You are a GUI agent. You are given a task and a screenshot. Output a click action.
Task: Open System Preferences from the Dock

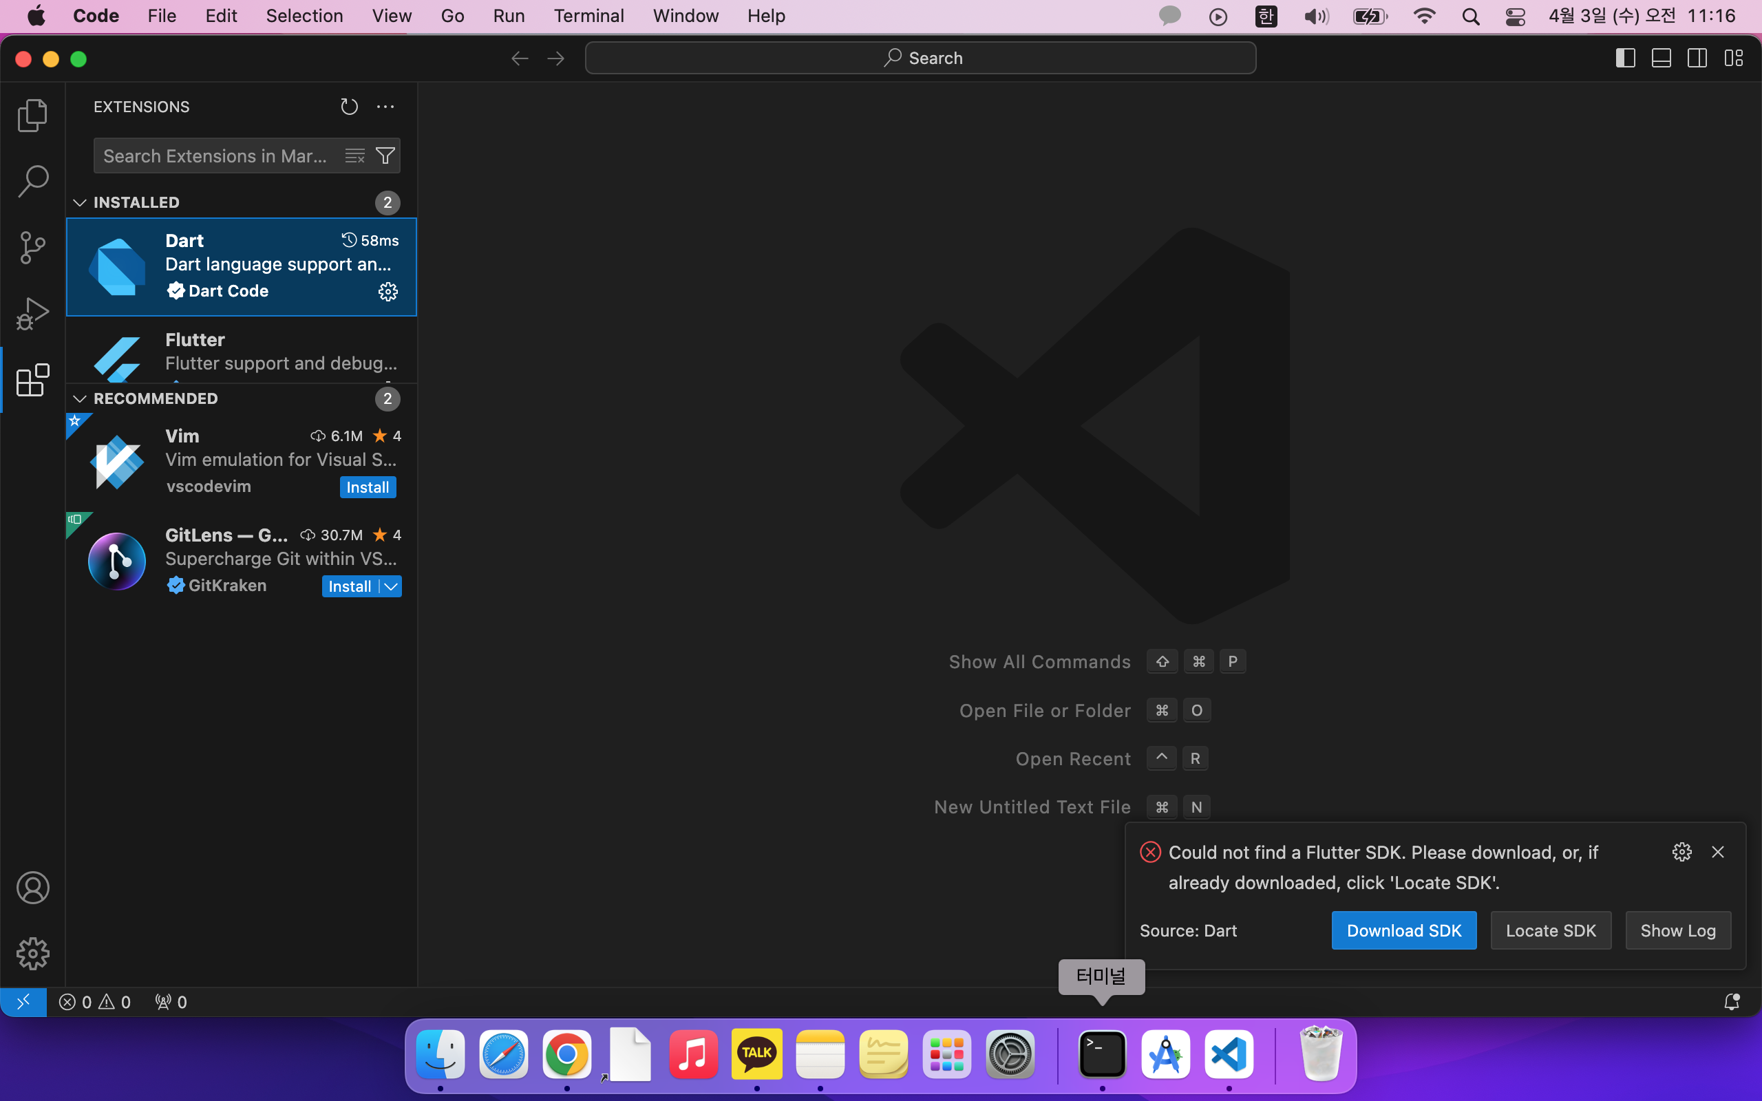coord(1010,1054)
